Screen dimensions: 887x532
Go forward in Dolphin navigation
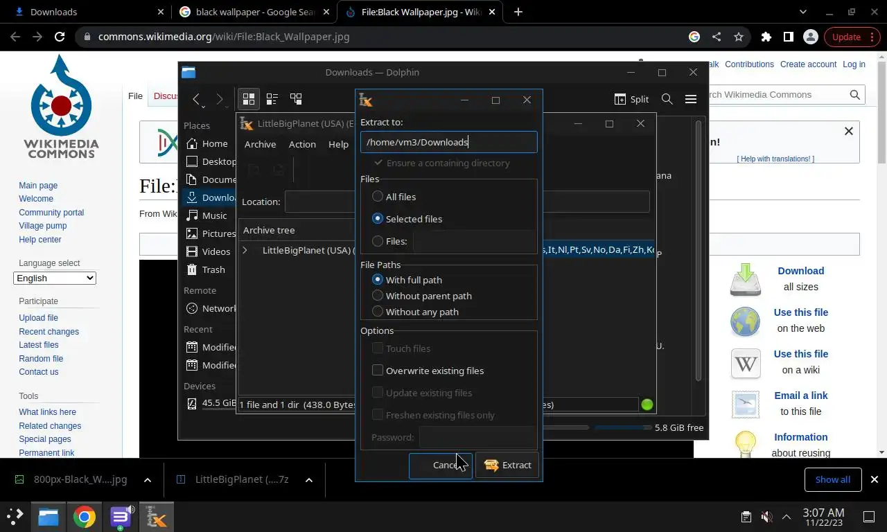tap(220, 99)
